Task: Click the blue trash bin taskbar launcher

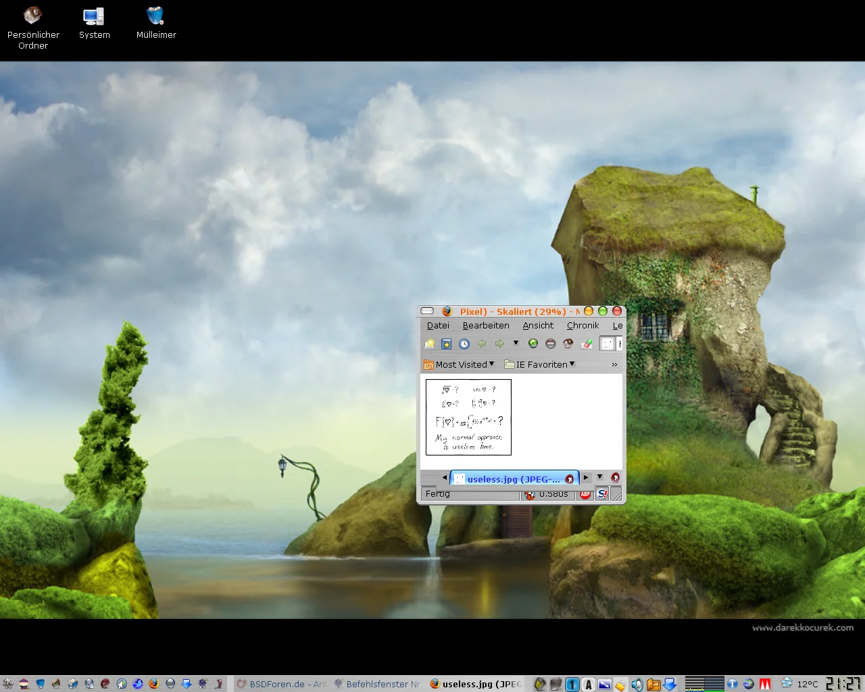Action: pos(40,684)
